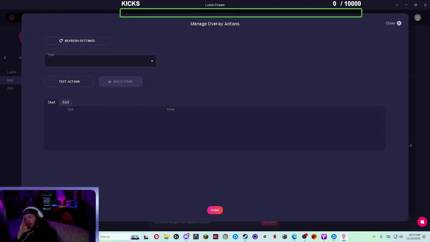
Task: Click the Add Action button
Action: (121, 82)
